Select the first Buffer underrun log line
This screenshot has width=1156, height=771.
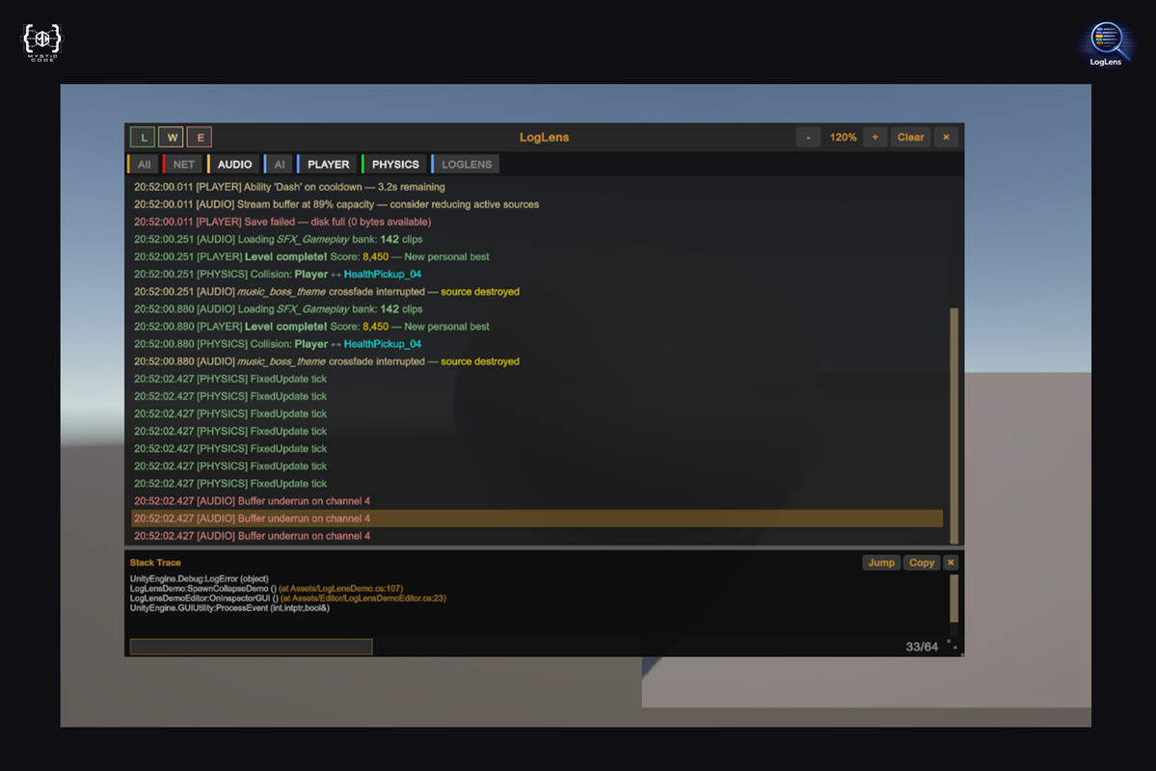tap(537, 501)
